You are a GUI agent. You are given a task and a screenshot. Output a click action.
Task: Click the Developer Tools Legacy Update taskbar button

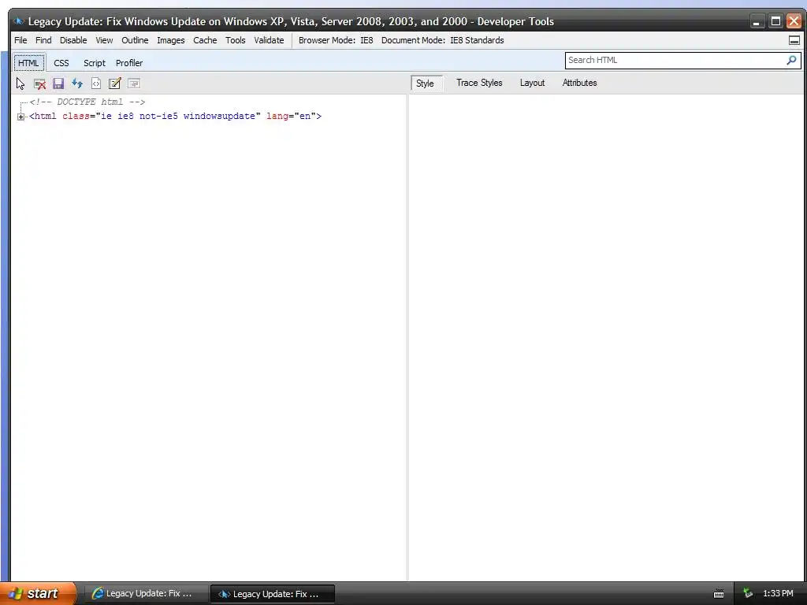tap(273, 594)
